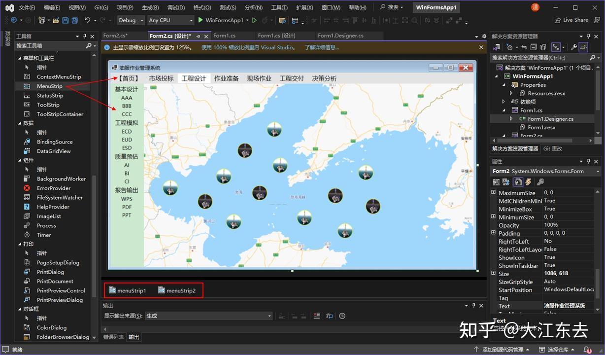Select the PrintPreviewControl item
This screenshot has height=355, width=605.
point(61,291)
